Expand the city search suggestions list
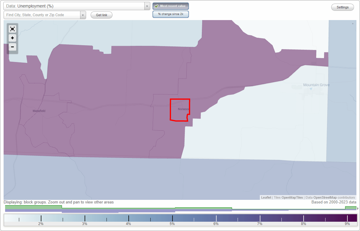This screenshot has width=360, height=231. 83,15
